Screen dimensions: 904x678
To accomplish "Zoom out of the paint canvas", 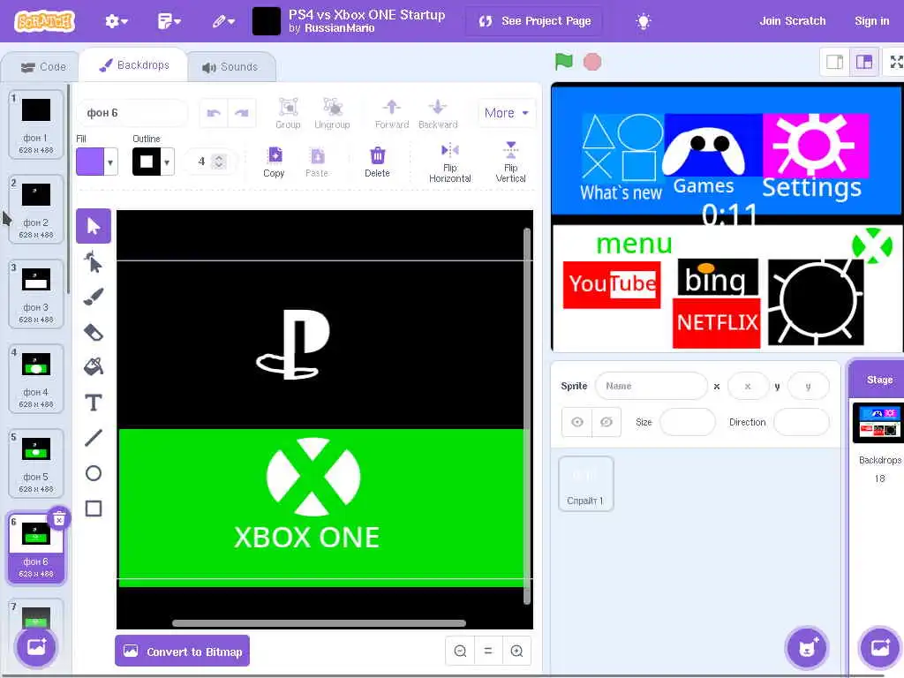I will coord(460,651).
